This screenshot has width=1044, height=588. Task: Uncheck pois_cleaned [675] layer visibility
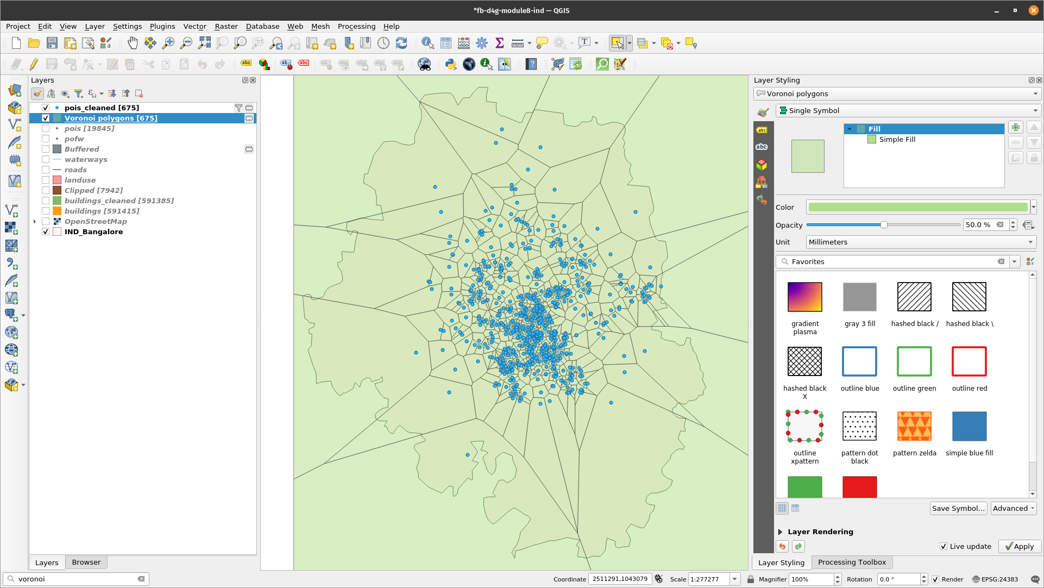[46, 108]
